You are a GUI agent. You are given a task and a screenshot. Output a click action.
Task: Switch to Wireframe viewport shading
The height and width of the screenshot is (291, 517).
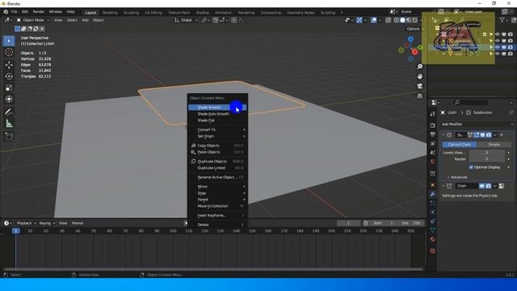[x=397, y=20]
